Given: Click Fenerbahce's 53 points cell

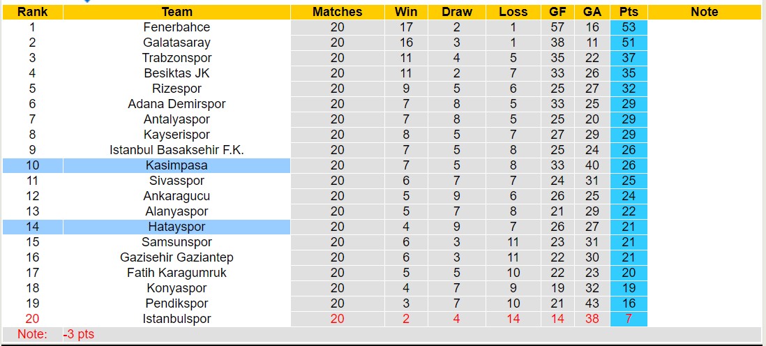Looking at the screenshot, I should [629, 27].
